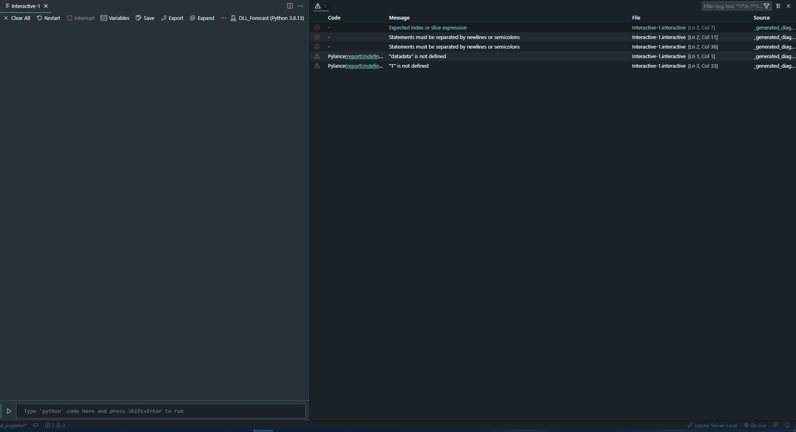
Task: Clear All cells in the interactive window
Action: (17, 18)
